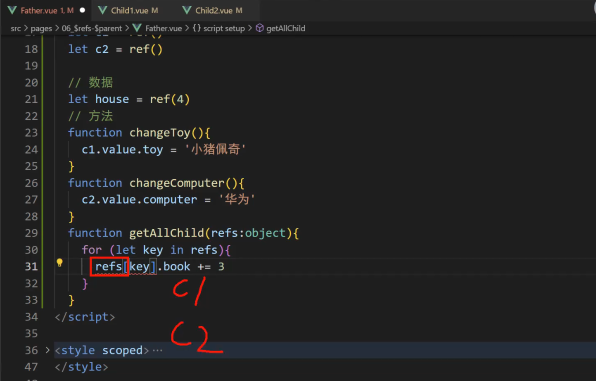596x382 pixels.
Task: Click line number 18 in the gutter
Action: tap(31, 49)
